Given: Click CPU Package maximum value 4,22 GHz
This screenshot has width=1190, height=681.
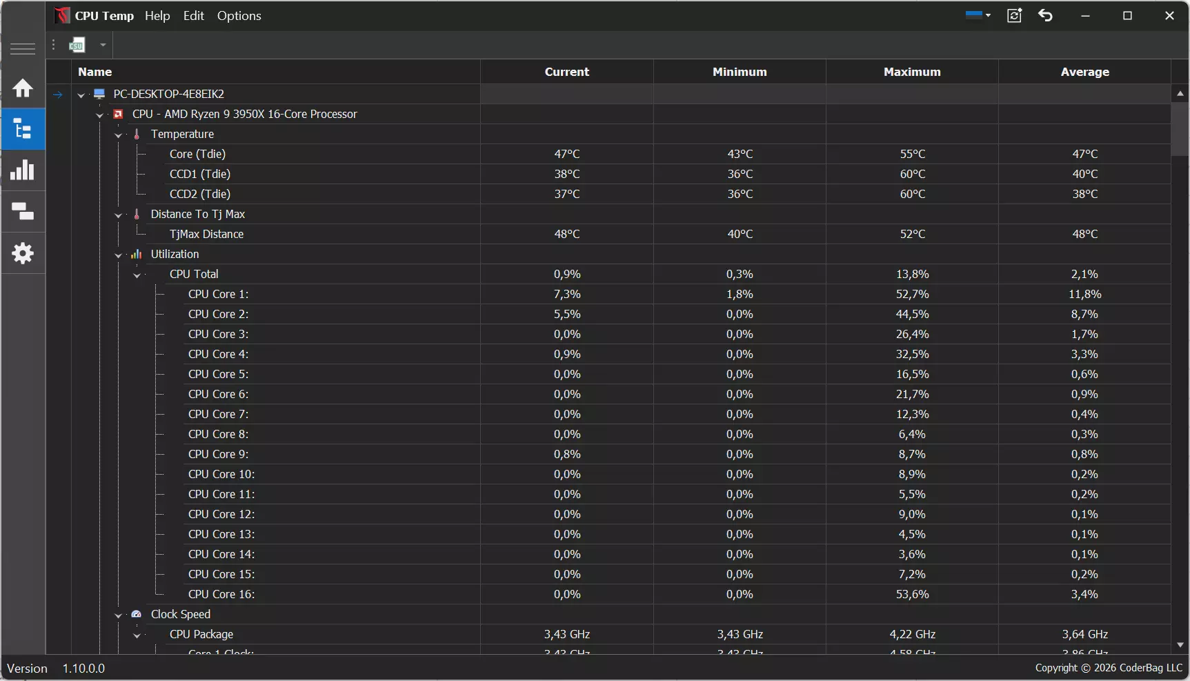Looking at the screenshot, I should click(912, 634).
